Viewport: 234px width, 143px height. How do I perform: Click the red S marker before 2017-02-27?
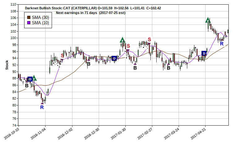tap(149, 39)
